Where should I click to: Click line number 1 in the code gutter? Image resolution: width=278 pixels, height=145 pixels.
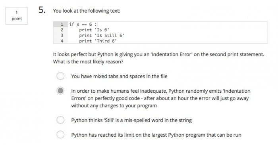[x=62, y=24]
